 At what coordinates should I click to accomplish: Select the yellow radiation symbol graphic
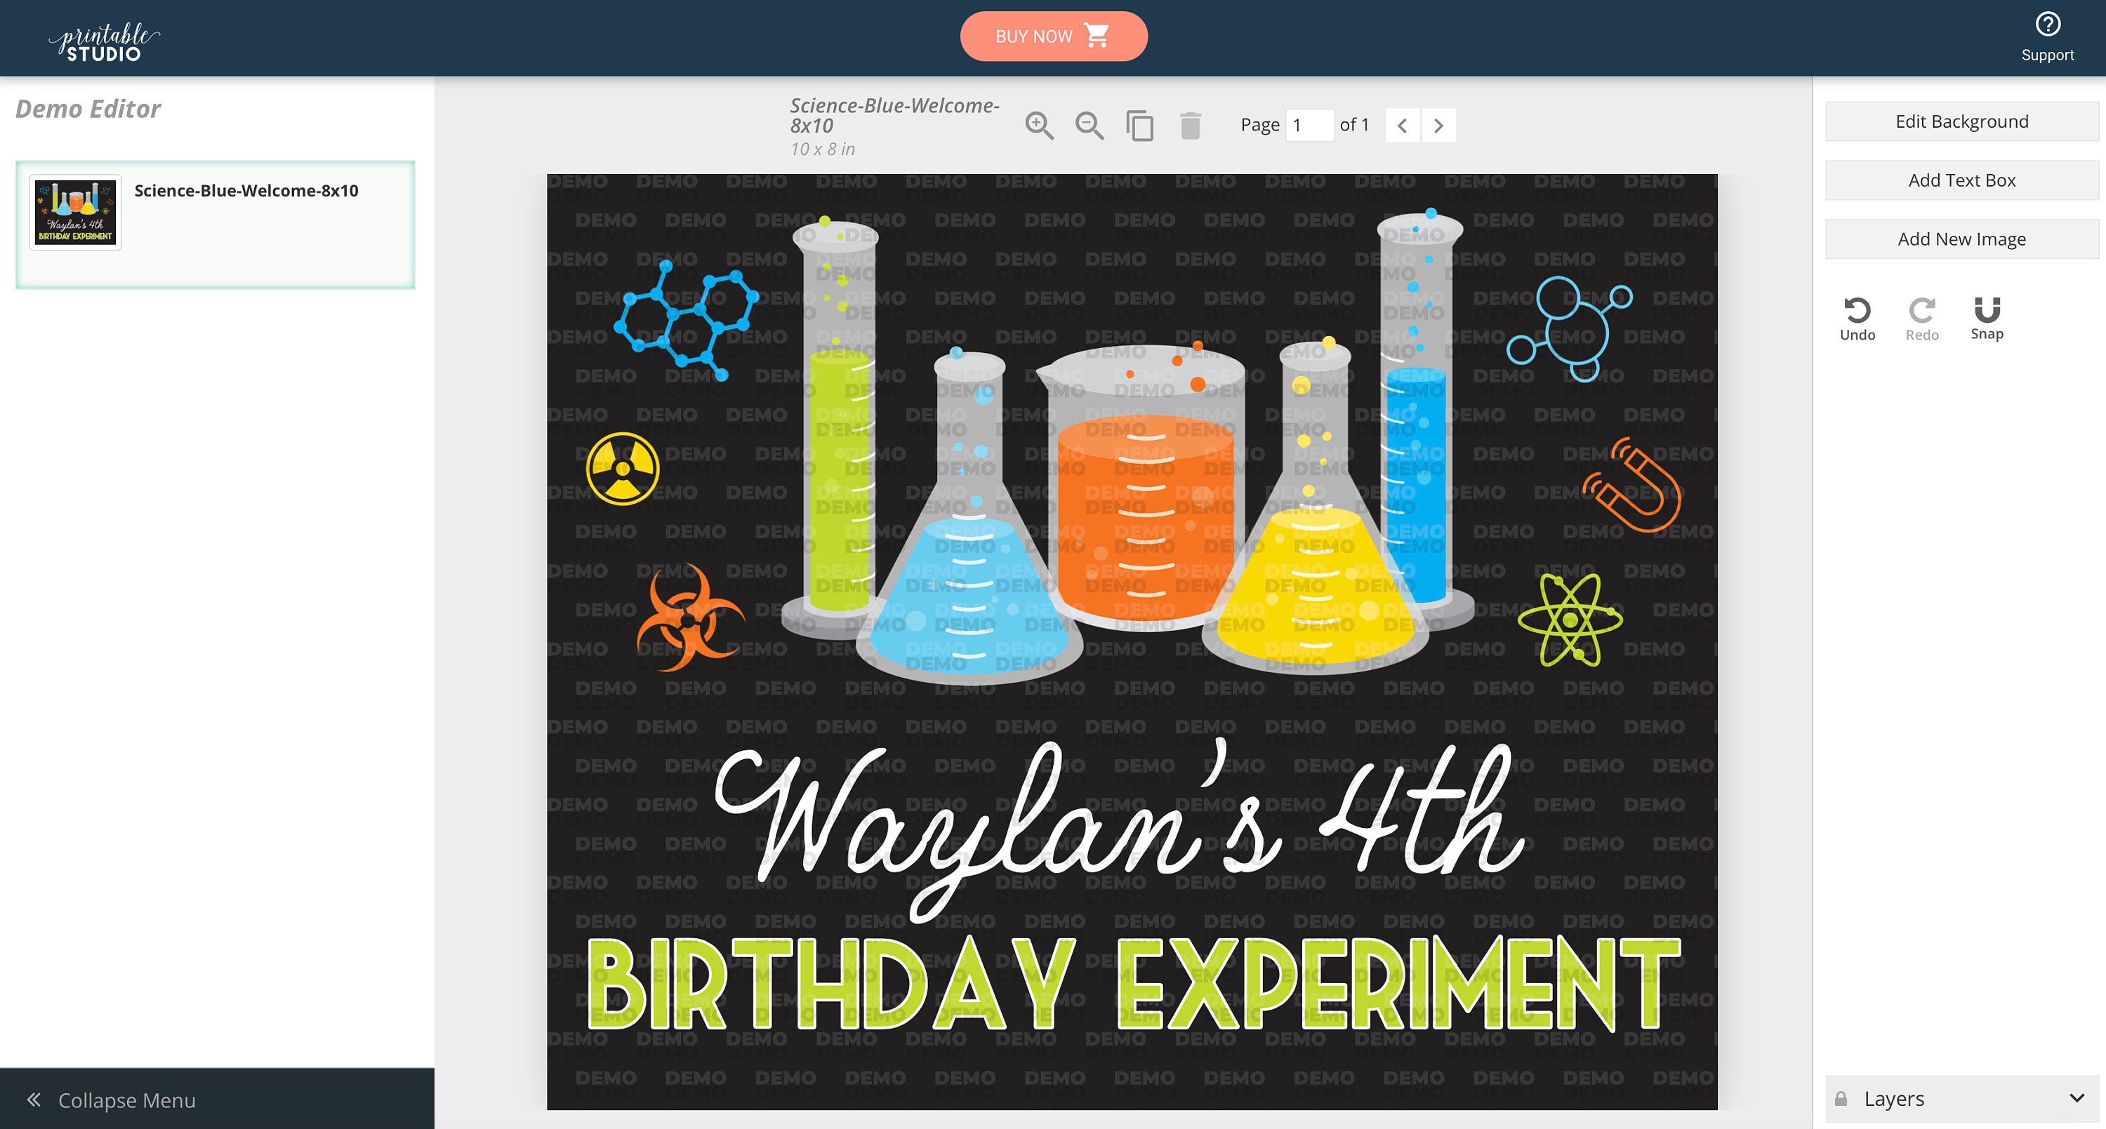click(x=623, y=468)
